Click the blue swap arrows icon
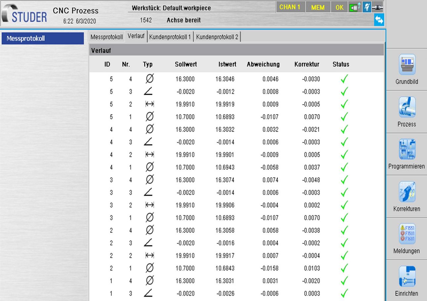This screenshot has width=427, height=301. click(379, 20)
